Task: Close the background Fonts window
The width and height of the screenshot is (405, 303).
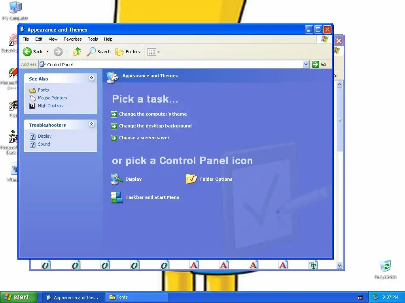Action: click(339, 41)
